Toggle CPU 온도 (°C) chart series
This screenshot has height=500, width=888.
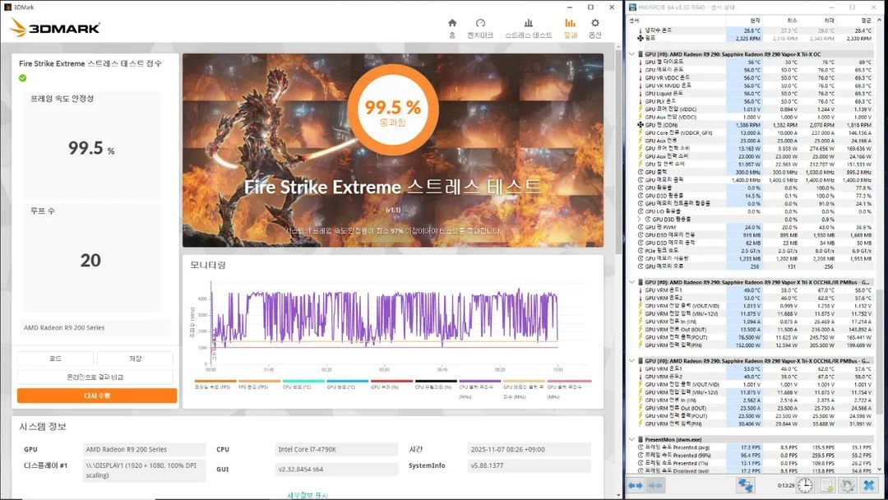303,384
